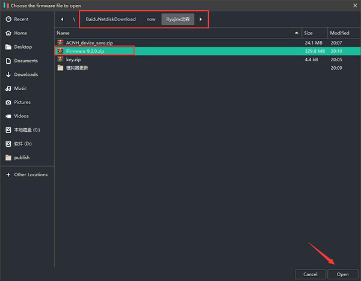Close the firmware chooser dialog
Viewport: 361px width, 281px height.
pos(355,5)
